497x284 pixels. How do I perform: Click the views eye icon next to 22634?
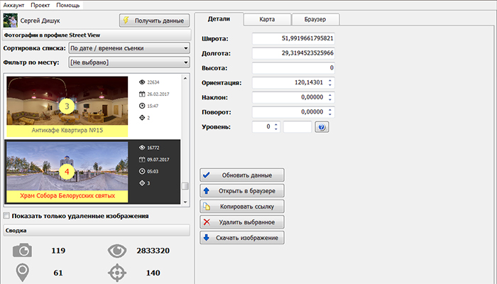pyautogui.click(x=141, y=82)
